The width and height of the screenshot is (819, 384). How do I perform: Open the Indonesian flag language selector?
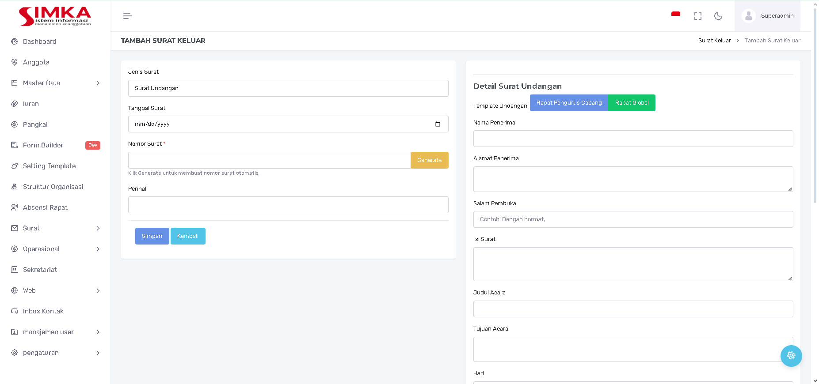tap(675, 15)
